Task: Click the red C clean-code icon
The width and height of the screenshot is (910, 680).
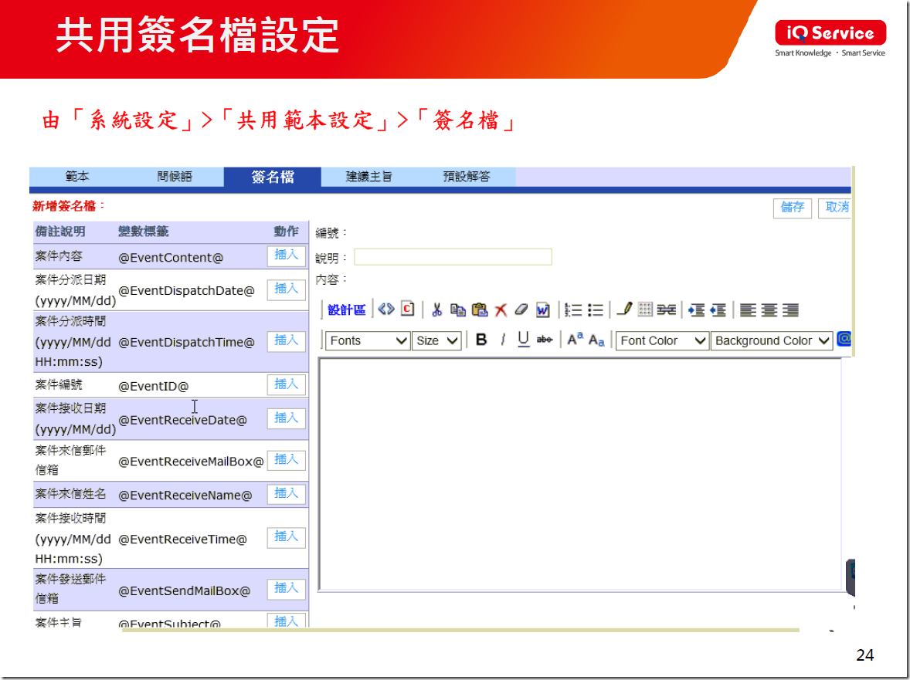Action: pyautogui.click(x=407, y=310)
